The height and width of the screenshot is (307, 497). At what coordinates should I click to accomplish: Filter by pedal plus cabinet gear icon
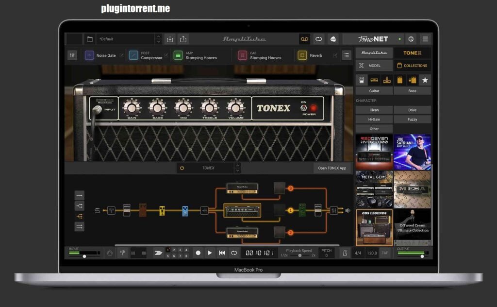(x=413, y=80)
